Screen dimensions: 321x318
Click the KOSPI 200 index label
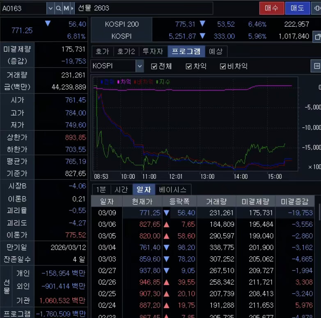pos(122,24)
